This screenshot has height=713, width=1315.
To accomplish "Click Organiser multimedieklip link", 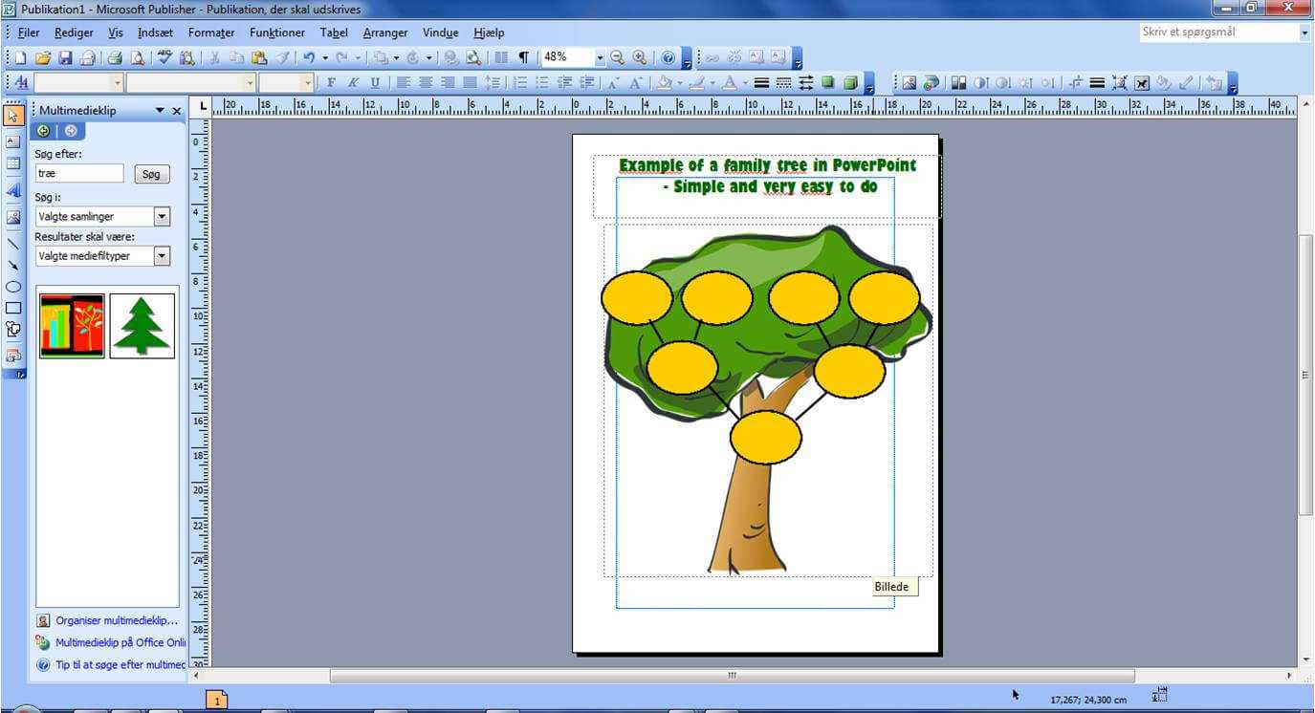I will [117, 620].
